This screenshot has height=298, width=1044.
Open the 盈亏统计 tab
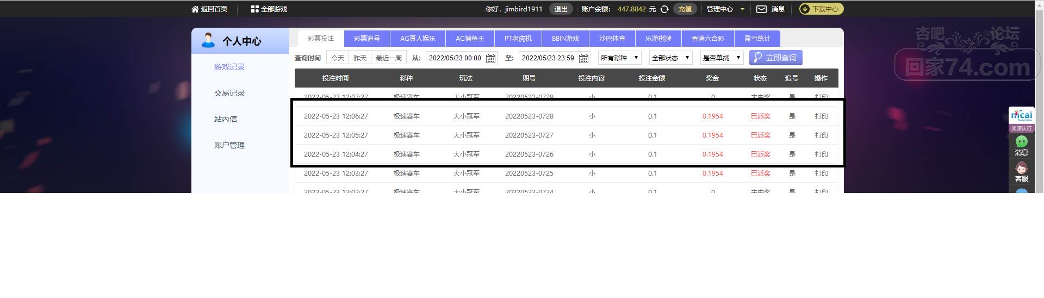(757, 39)
